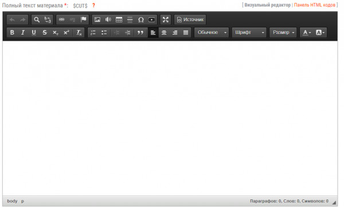This screenshot has height=208, width=344.
Task: Open the Replace text tool
Action: click(x=48, y=19)
